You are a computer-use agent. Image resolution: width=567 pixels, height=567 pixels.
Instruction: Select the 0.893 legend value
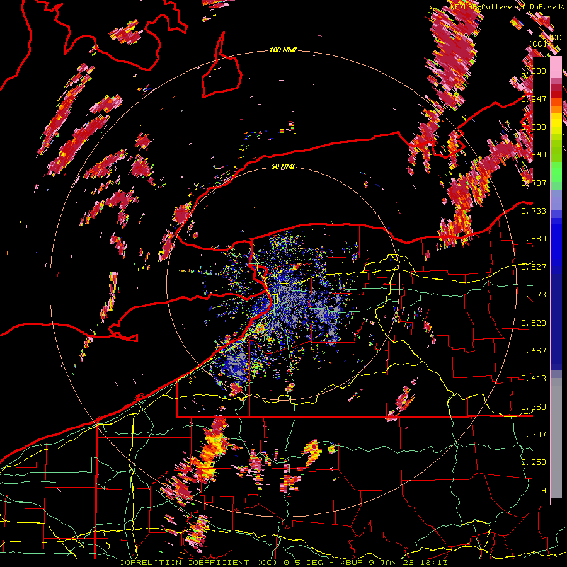click(x=534, y=127)
